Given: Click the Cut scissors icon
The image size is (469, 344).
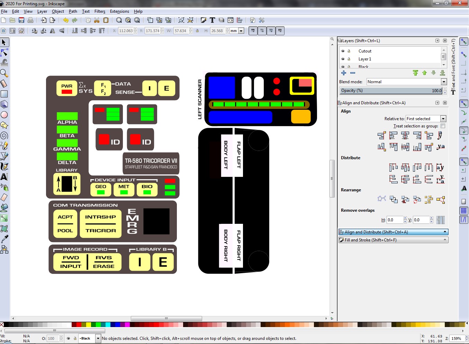Looking at the screenshot, I should 97,20.
